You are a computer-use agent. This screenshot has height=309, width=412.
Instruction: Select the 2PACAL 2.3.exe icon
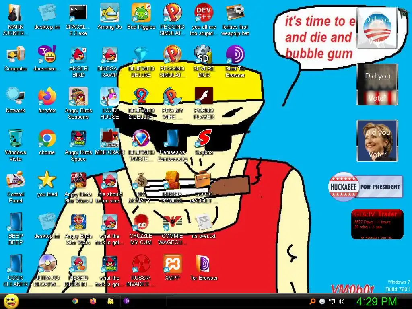(x=78, y=20)
